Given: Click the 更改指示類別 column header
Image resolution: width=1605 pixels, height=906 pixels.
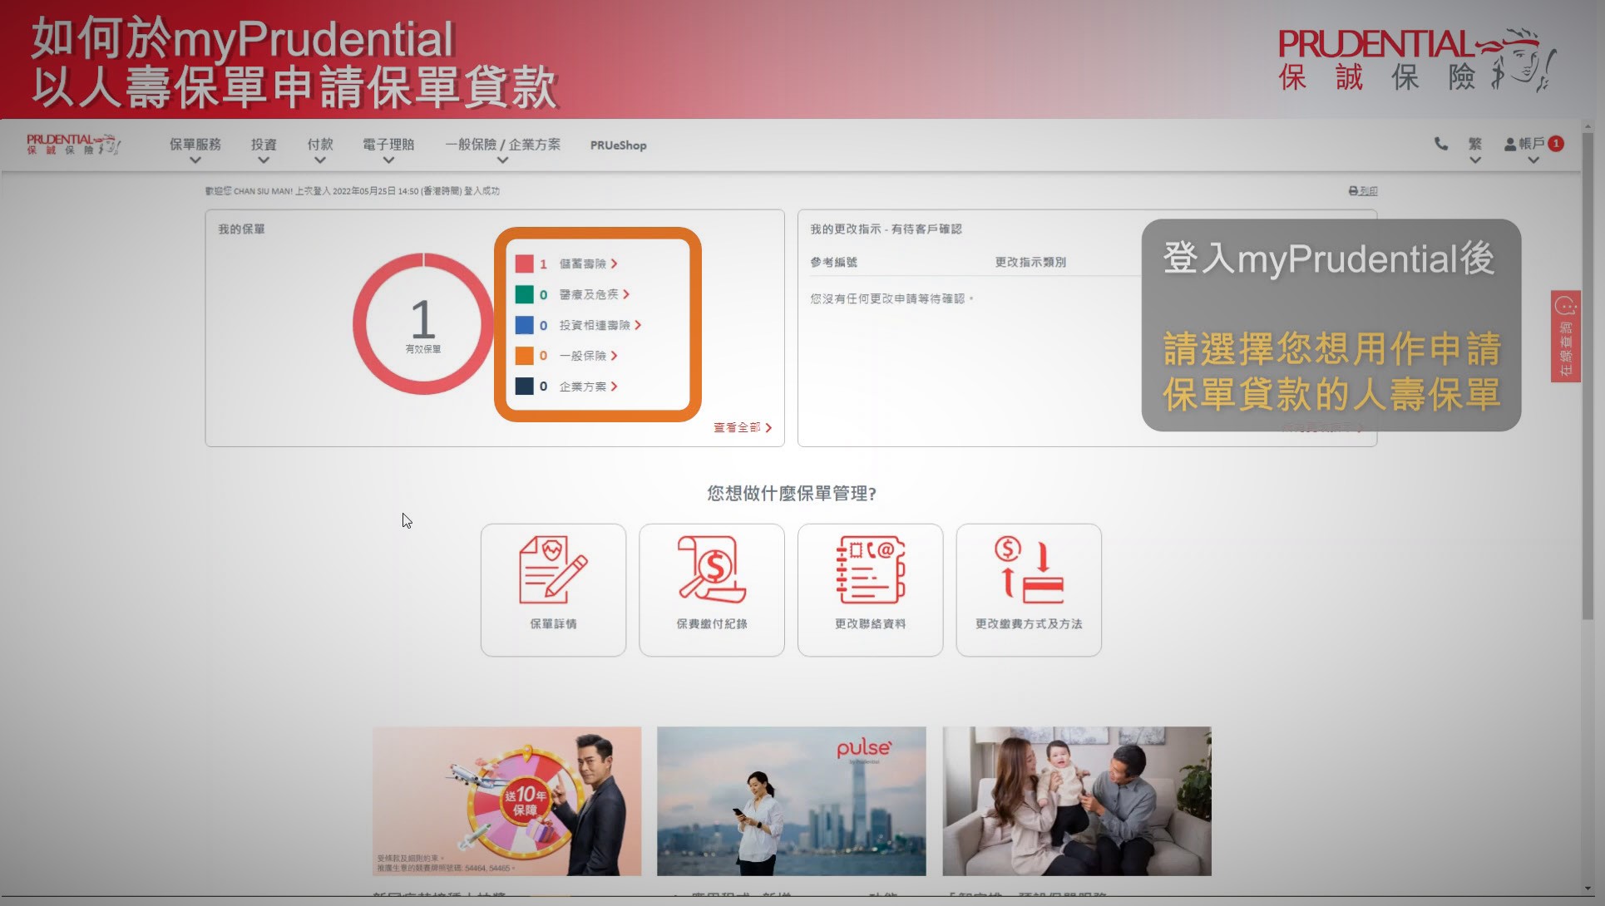Looking at the screenshot, I should 1030,262.
